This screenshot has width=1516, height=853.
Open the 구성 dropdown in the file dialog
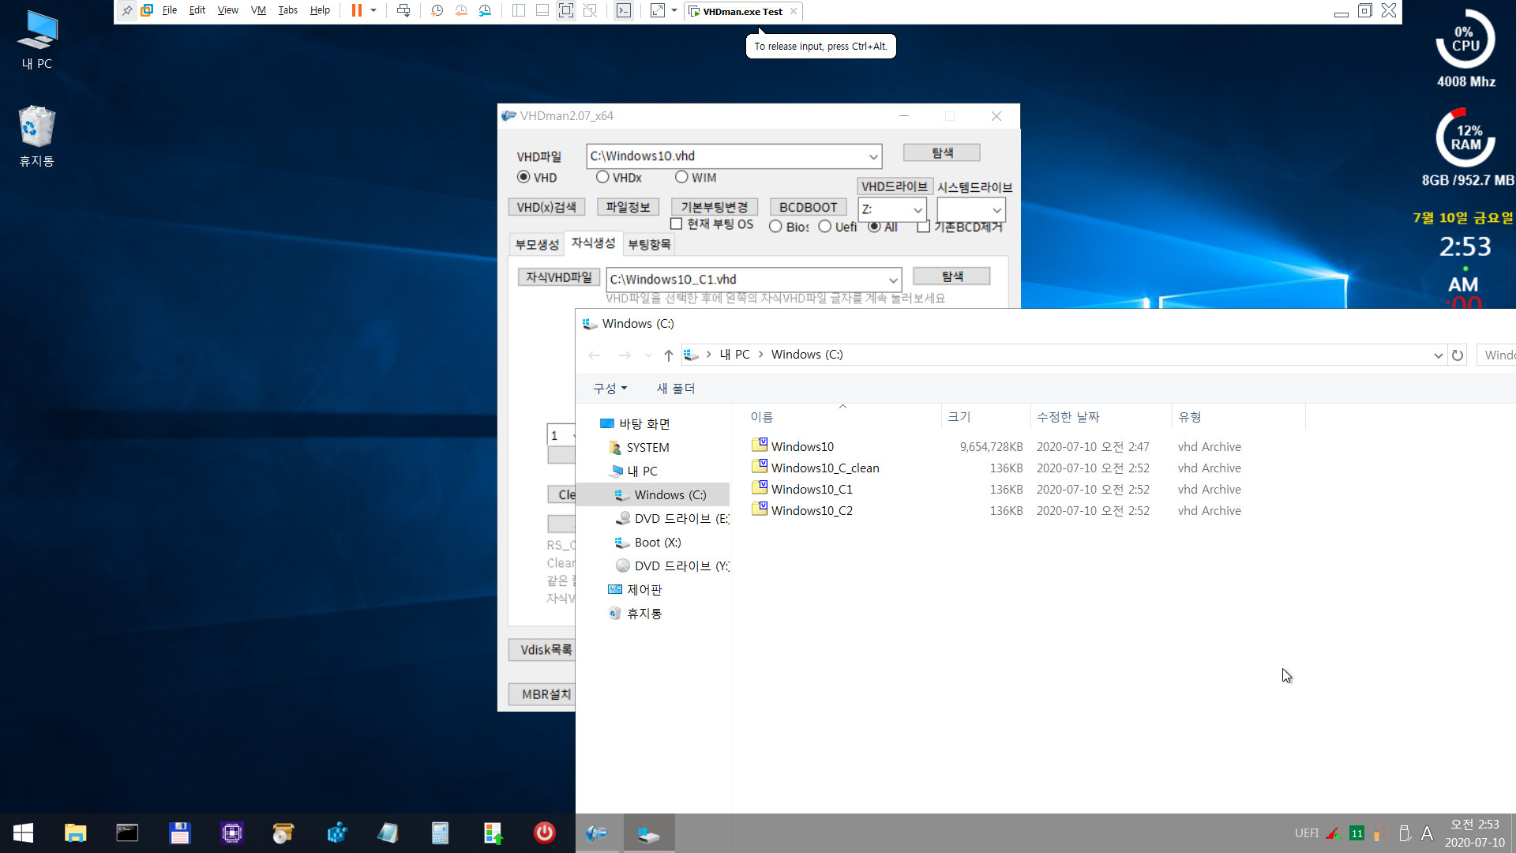(x=610, y=389)
